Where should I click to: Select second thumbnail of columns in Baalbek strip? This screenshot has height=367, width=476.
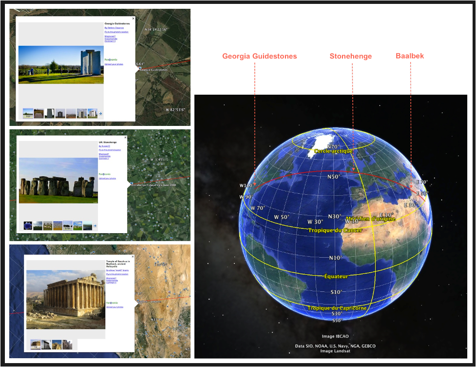pyautogui.click(x=46, y=345)
